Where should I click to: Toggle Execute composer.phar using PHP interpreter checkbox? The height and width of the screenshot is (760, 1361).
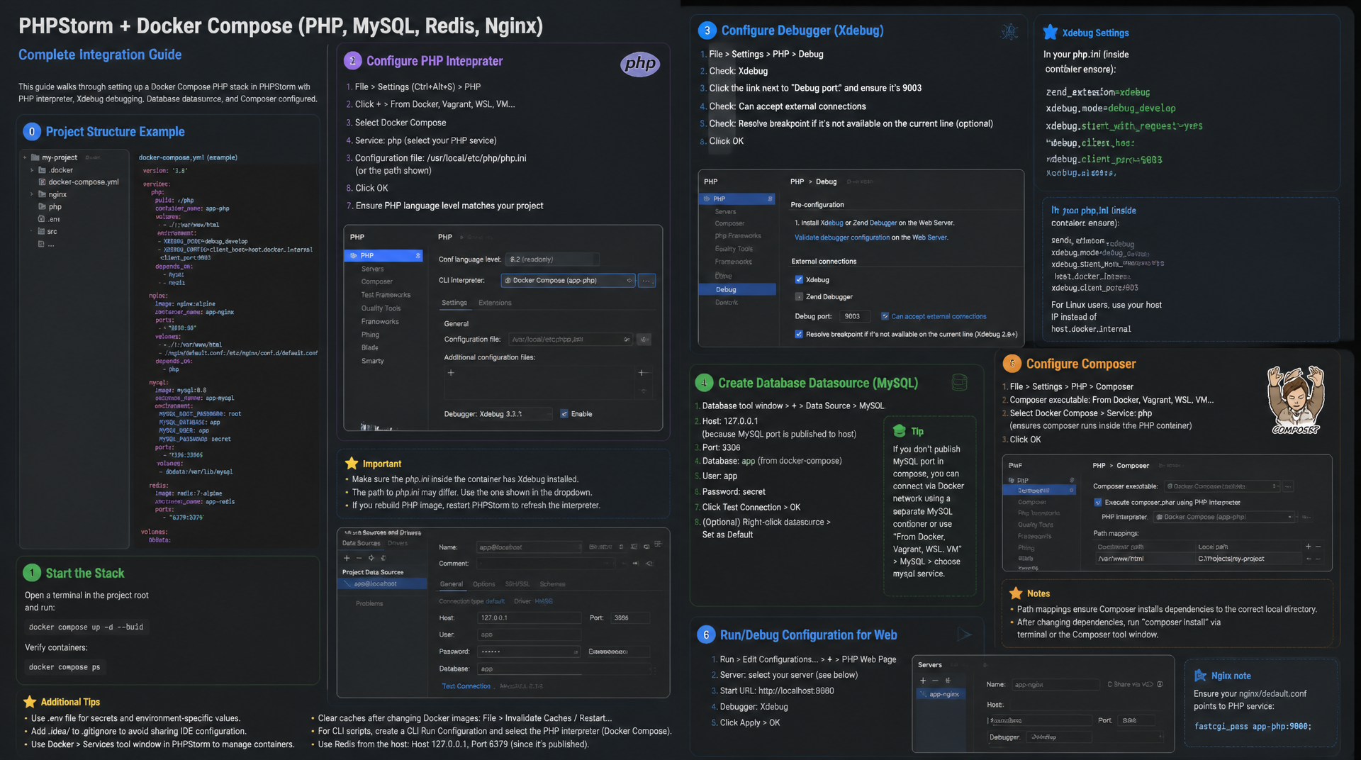click(1098, 503)
